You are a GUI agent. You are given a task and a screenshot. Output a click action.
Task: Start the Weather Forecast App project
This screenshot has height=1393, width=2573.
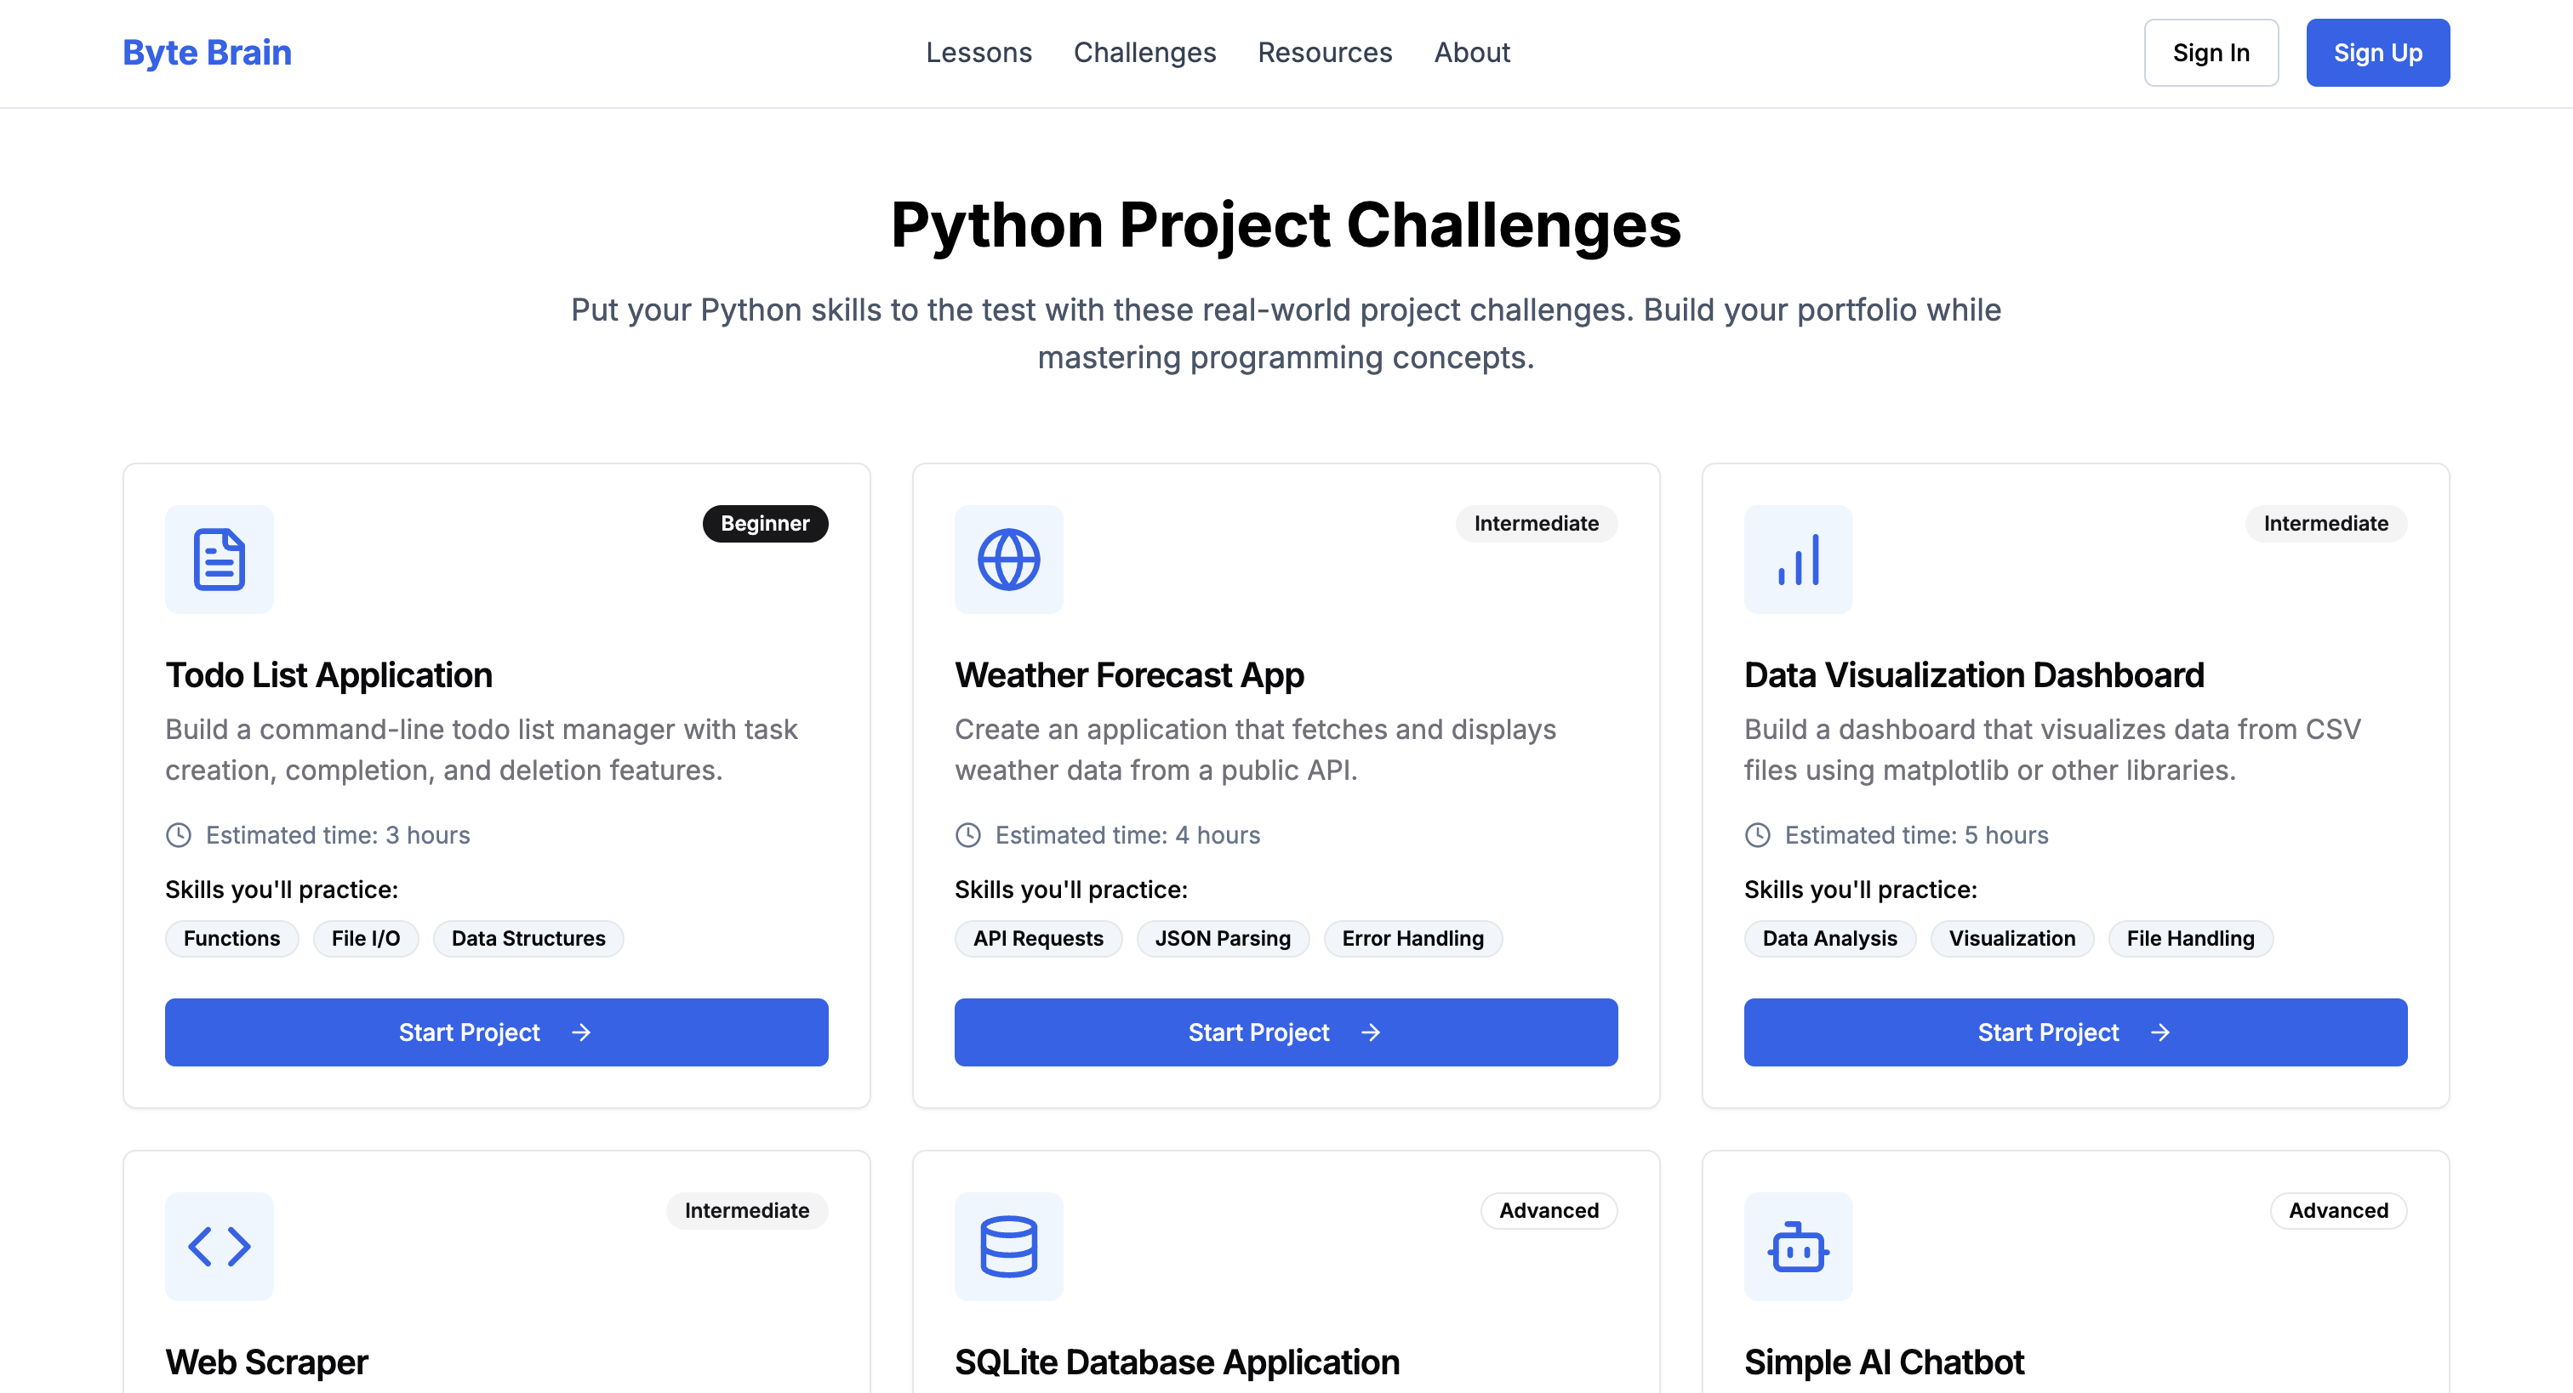coord(1286,1032)
